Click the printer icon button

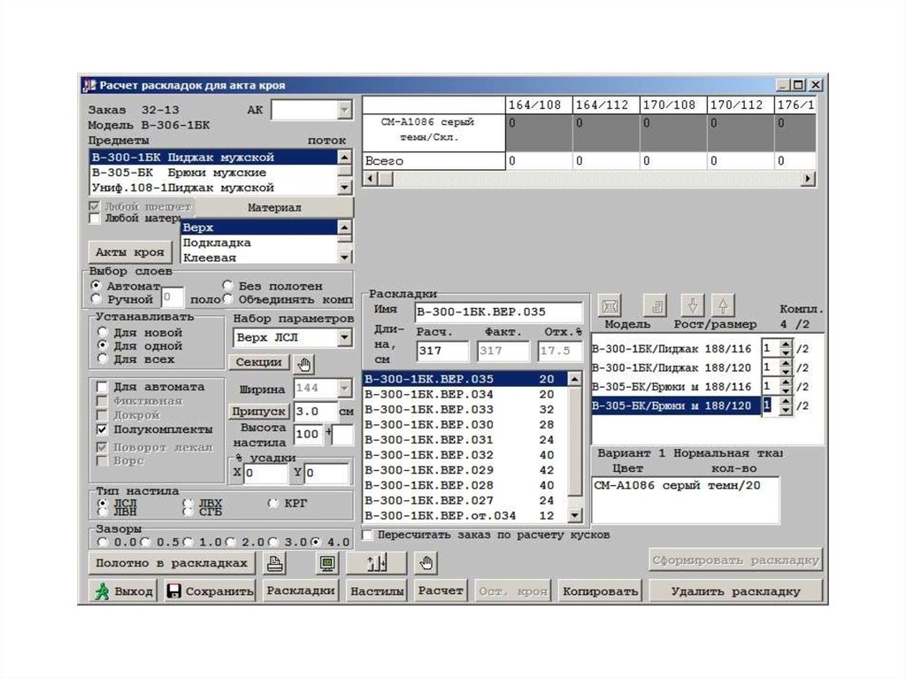276,563
